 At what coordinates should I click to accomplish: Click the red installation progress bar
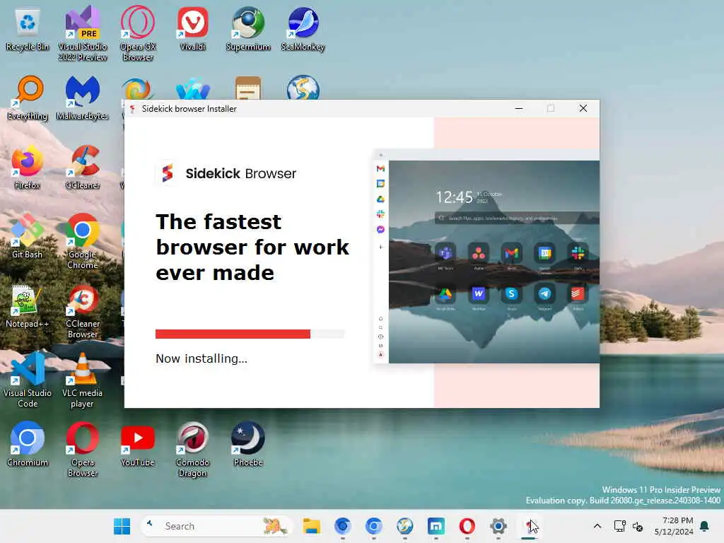[250, 334]
